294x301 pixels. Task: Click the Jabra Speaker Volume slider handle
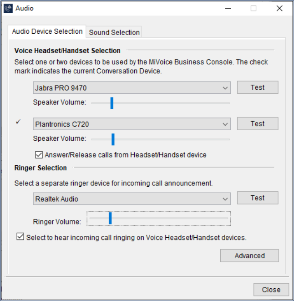[112, 103]
